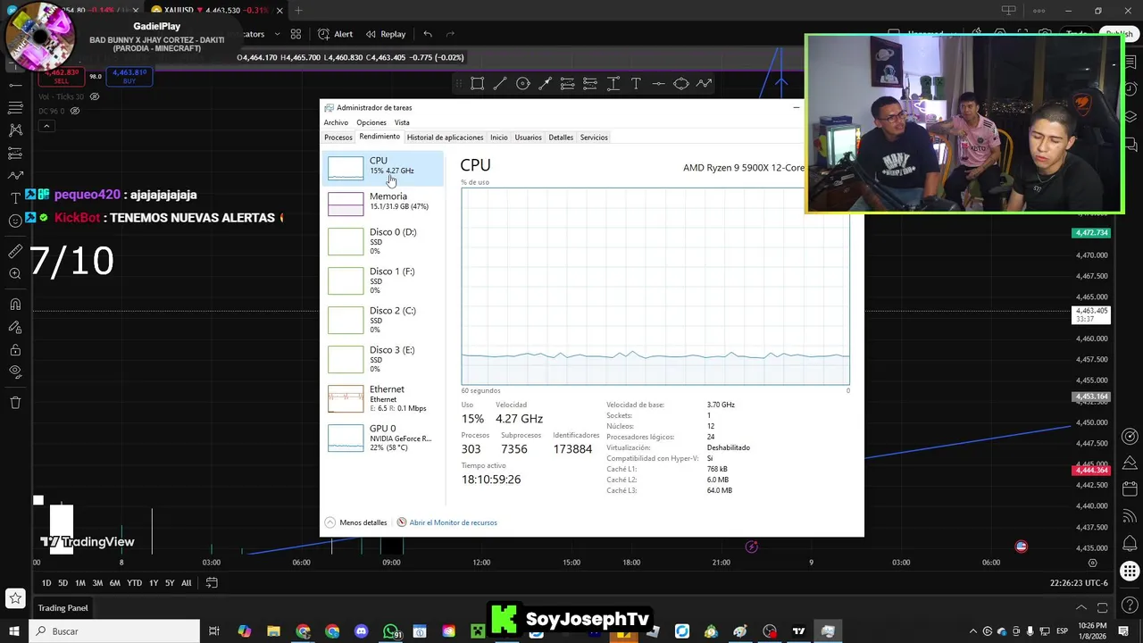
Task: Hide the Vol Ticks indicator with eye icon
Action: 96,96
